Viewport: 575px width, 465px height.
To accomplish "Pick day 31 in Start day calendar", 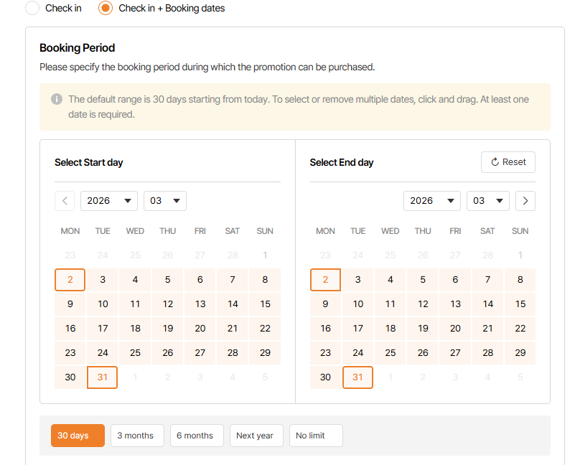I will pyautogui.click(x=102, y=377).
